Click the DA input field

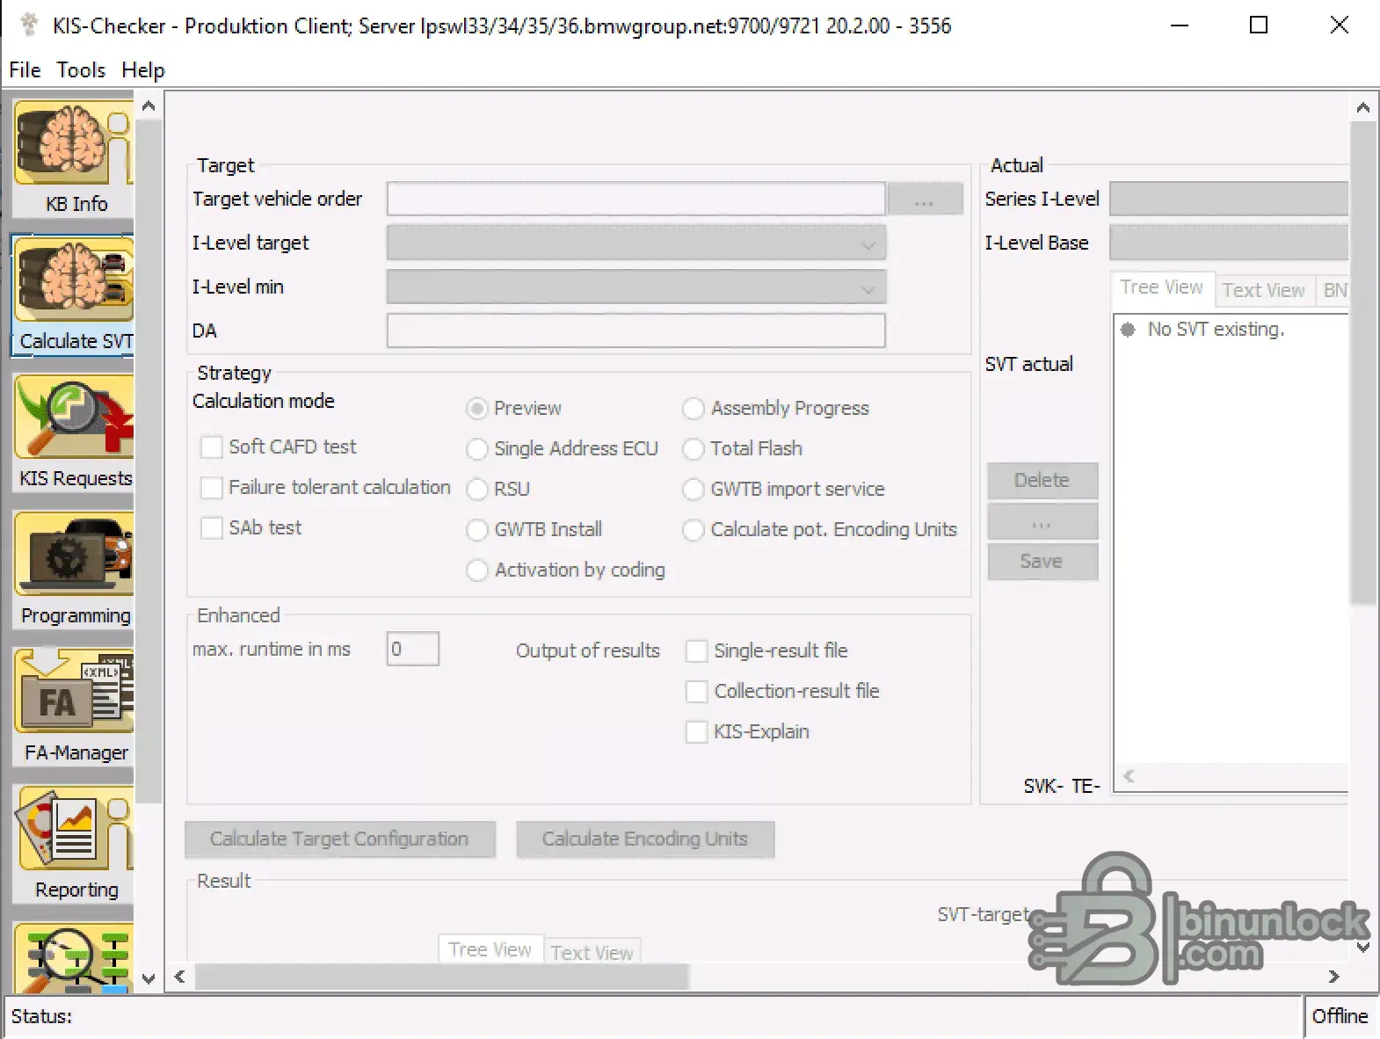636,331
